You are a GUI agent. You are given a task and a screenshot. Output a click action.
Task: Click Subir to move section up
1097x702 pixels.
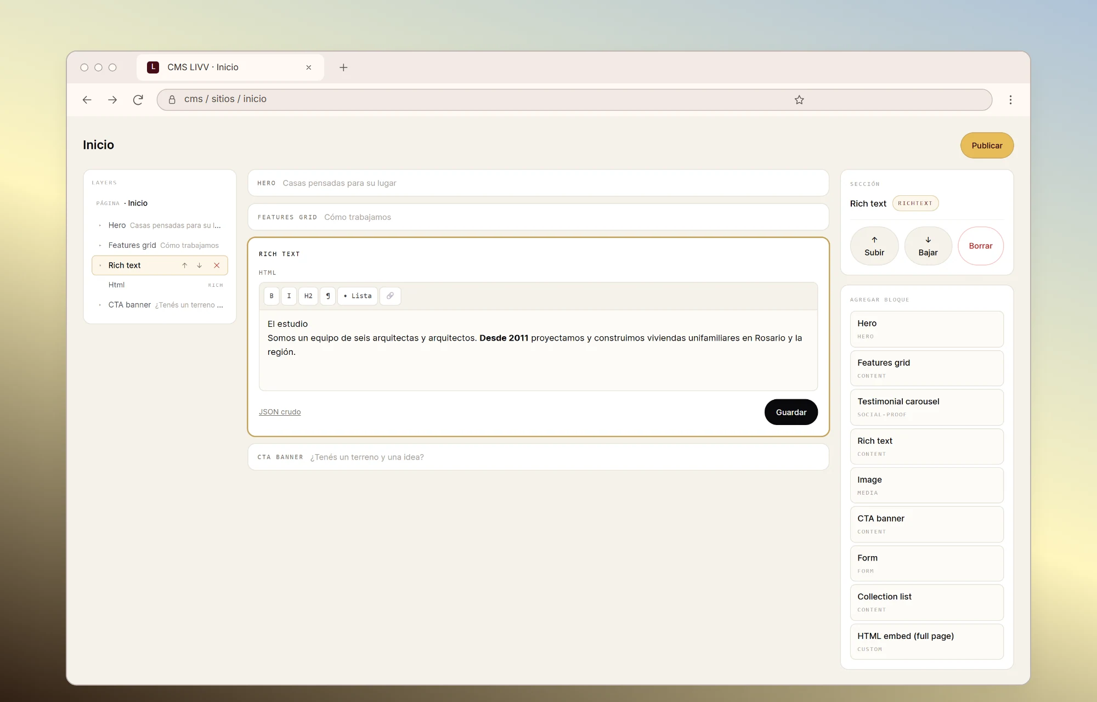pyautogui.click(x=874, y=246)
